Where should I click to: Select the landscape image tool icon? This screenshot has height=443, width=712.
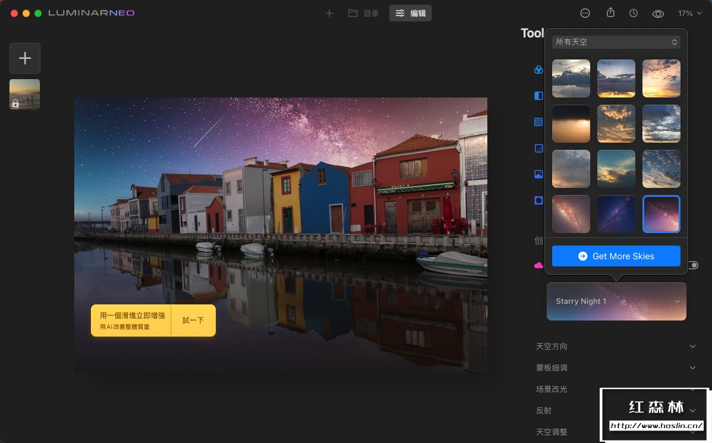click(538, 174)
